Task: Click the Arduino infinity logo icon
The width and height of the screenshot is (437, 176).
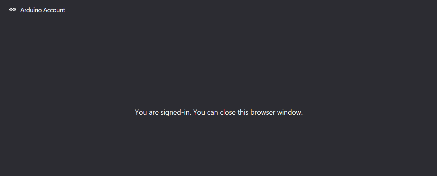Action: point(13,10)
